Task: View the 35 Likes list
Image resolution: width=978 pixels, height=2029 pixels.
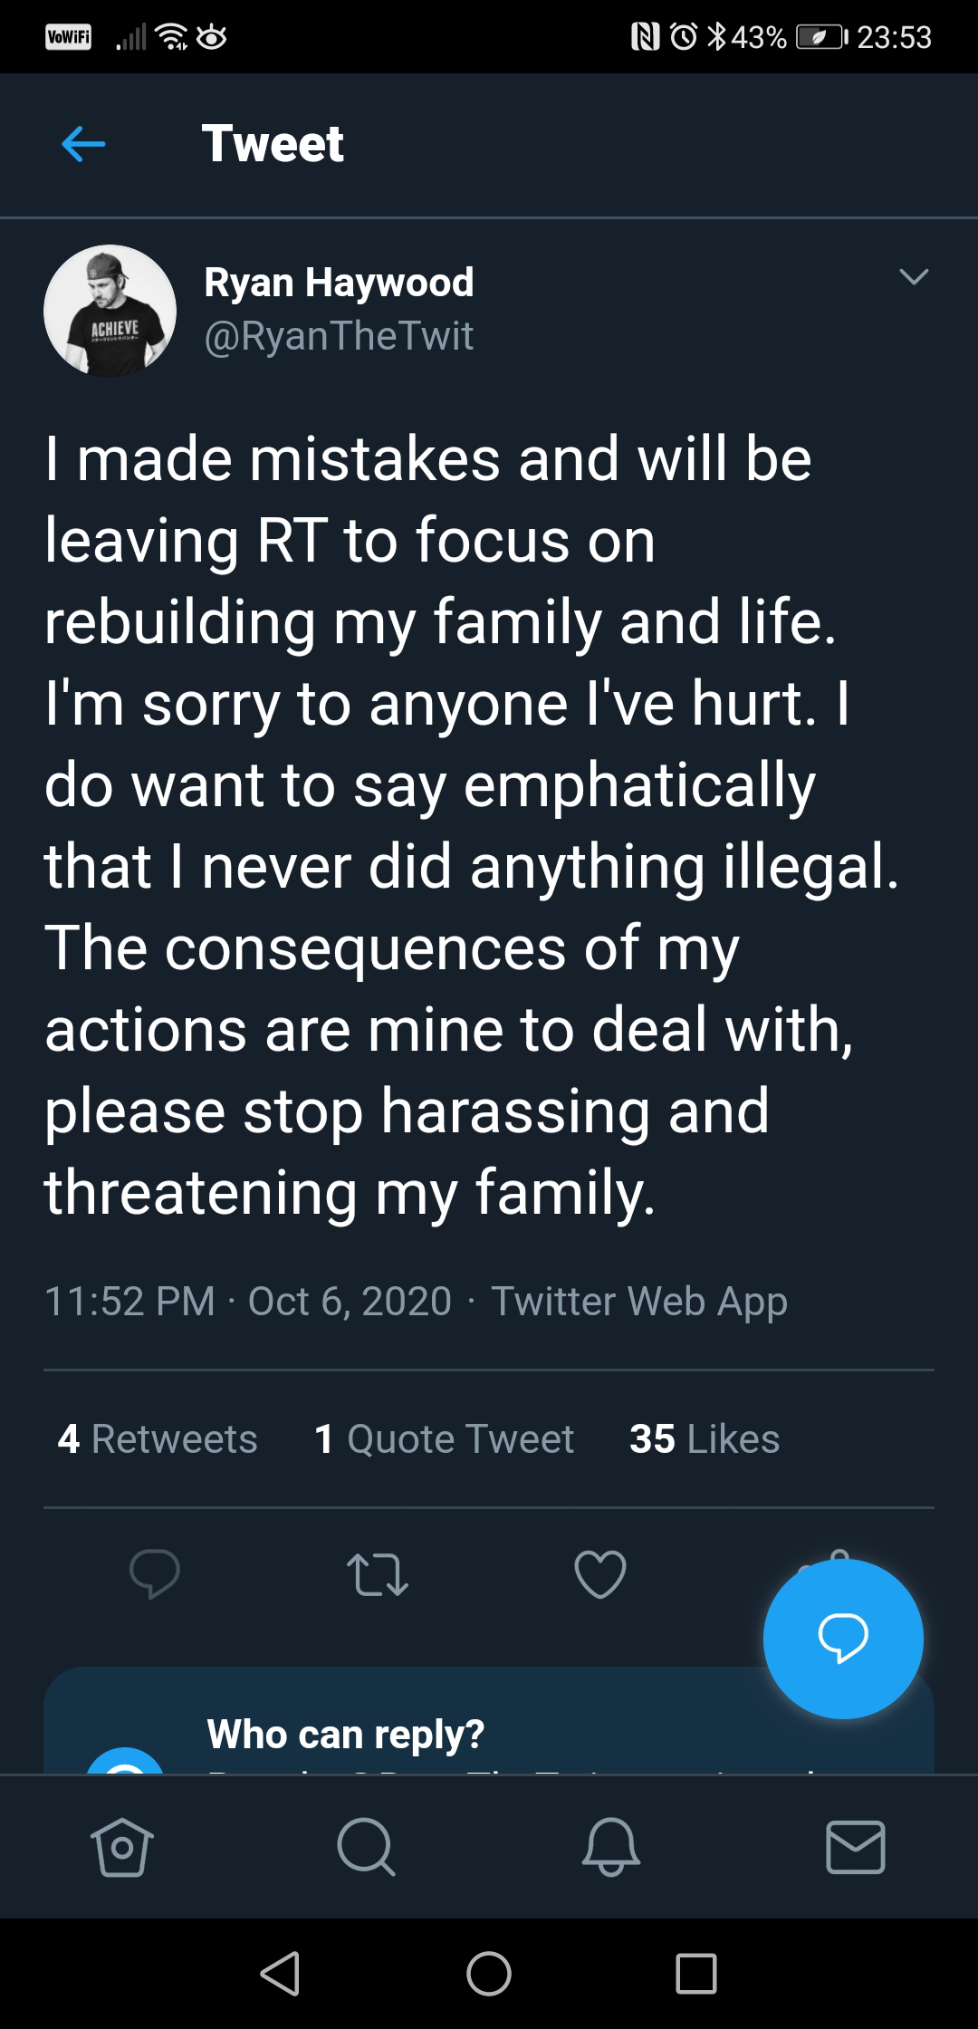Action: coord(705,1438)
